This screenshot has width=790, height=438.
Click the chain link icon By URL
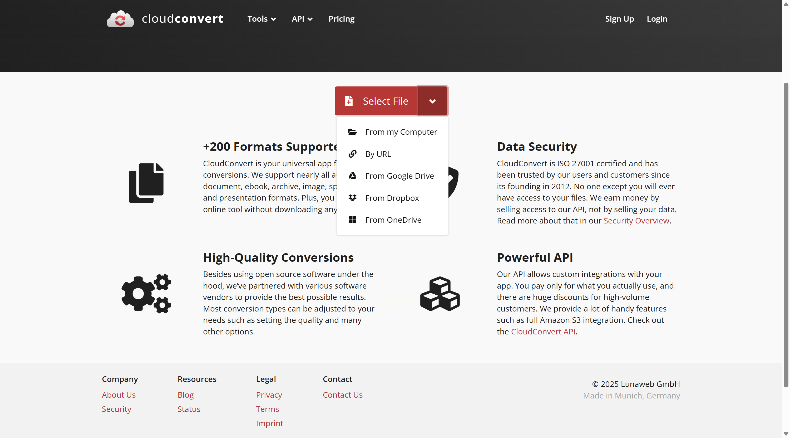pos(352,154)
